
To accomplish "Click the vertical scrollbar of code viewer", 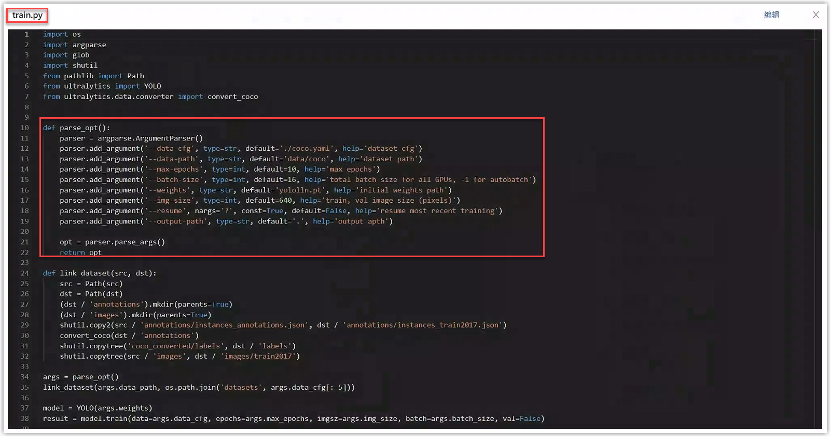I will [818, 228].
